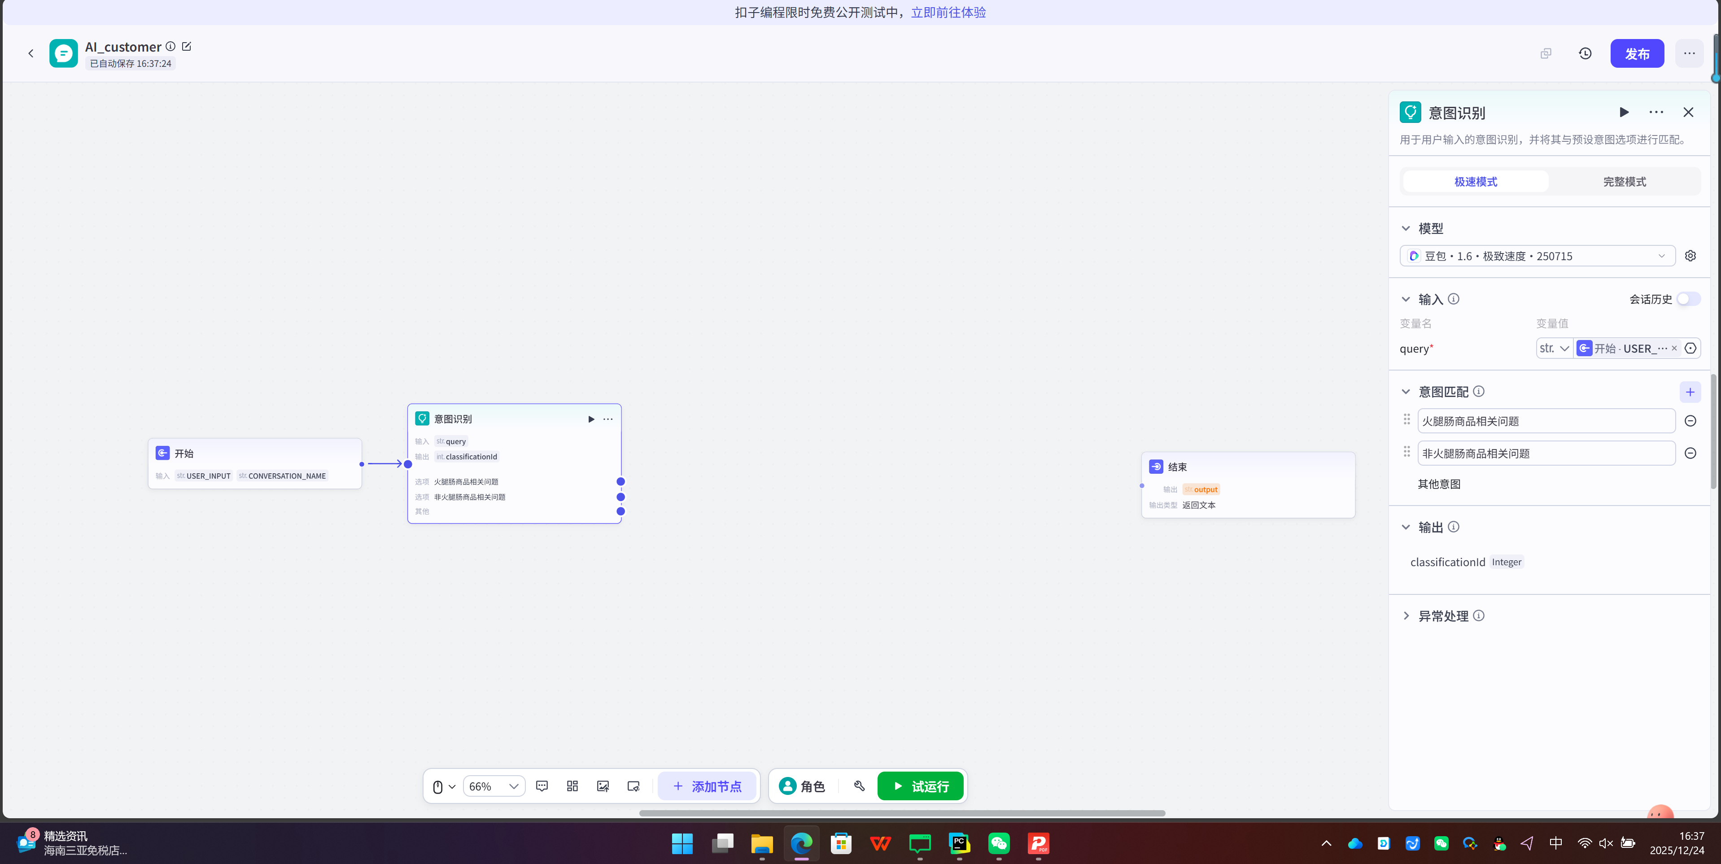Remove the 火腿肠商品相关问题 intent option
1721x864 pixels.
click(x=1690, y=421)
